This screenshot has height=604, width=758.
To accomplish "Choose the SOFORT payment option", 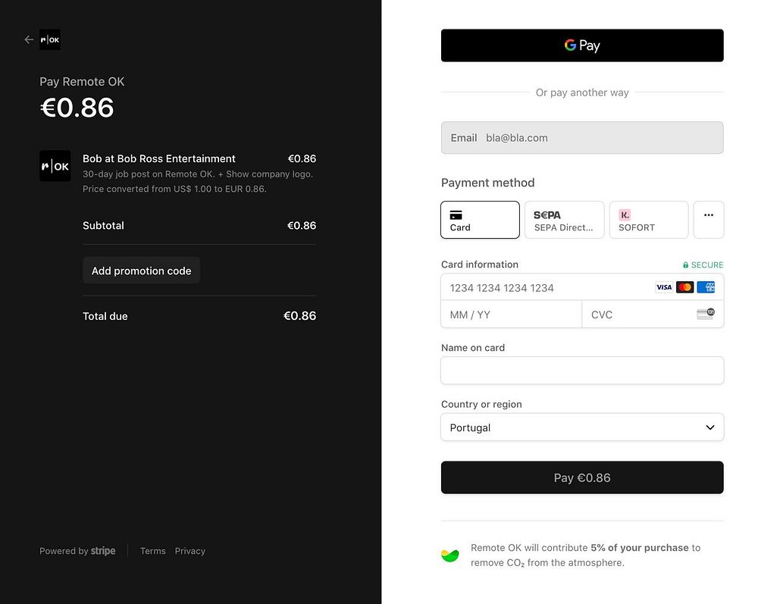I will [648, 220].
